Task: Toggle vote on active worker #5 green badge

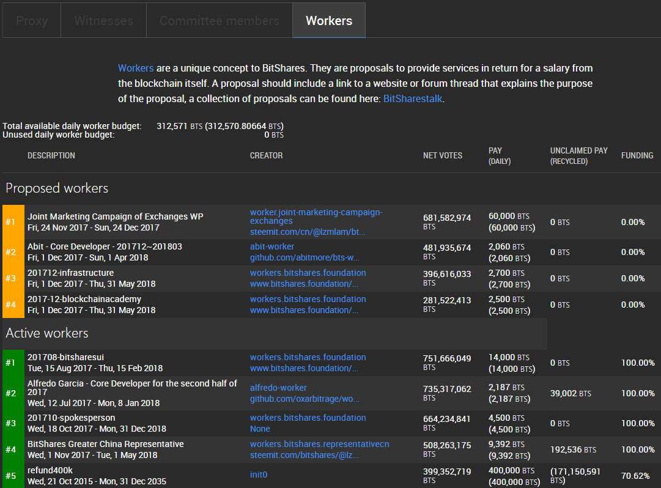Action: (13, 475)
